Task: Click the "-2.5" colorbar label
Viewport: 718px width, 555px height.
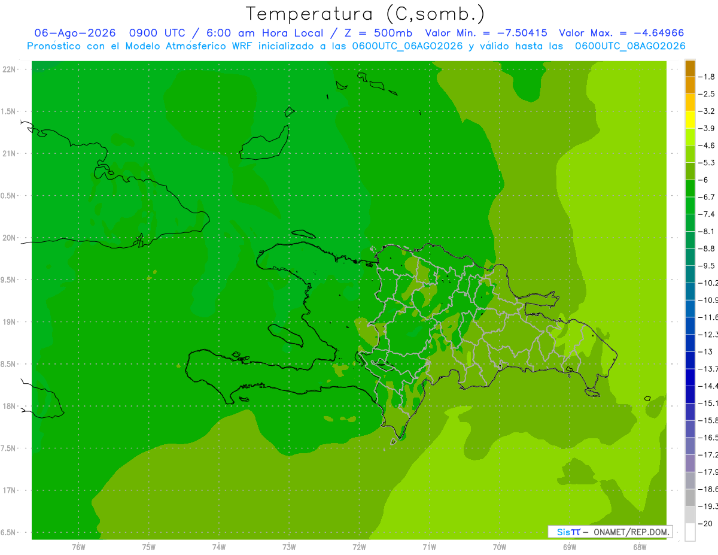Action: pos(707,94)
